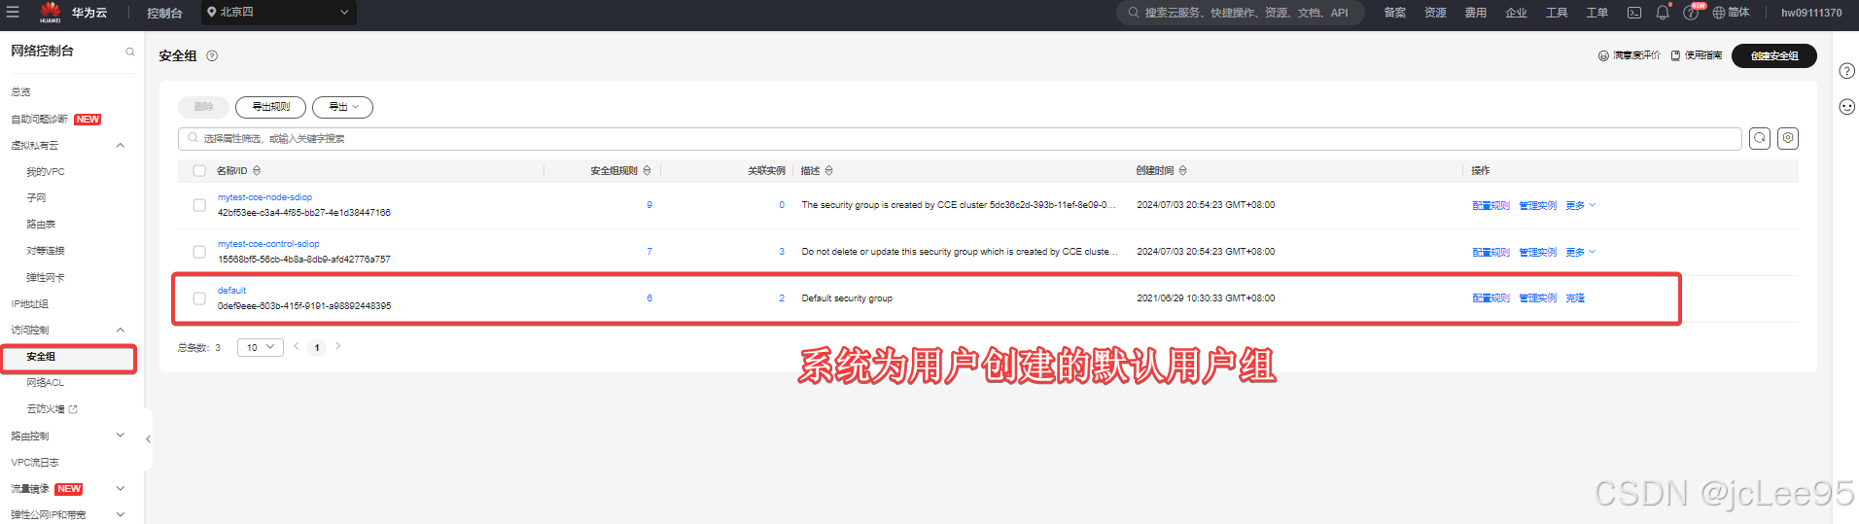Open the mytest-cce-node-sdiop security group link
Image resolution: width=1859 pixels, height=524 pixels.
pos(264,197)
